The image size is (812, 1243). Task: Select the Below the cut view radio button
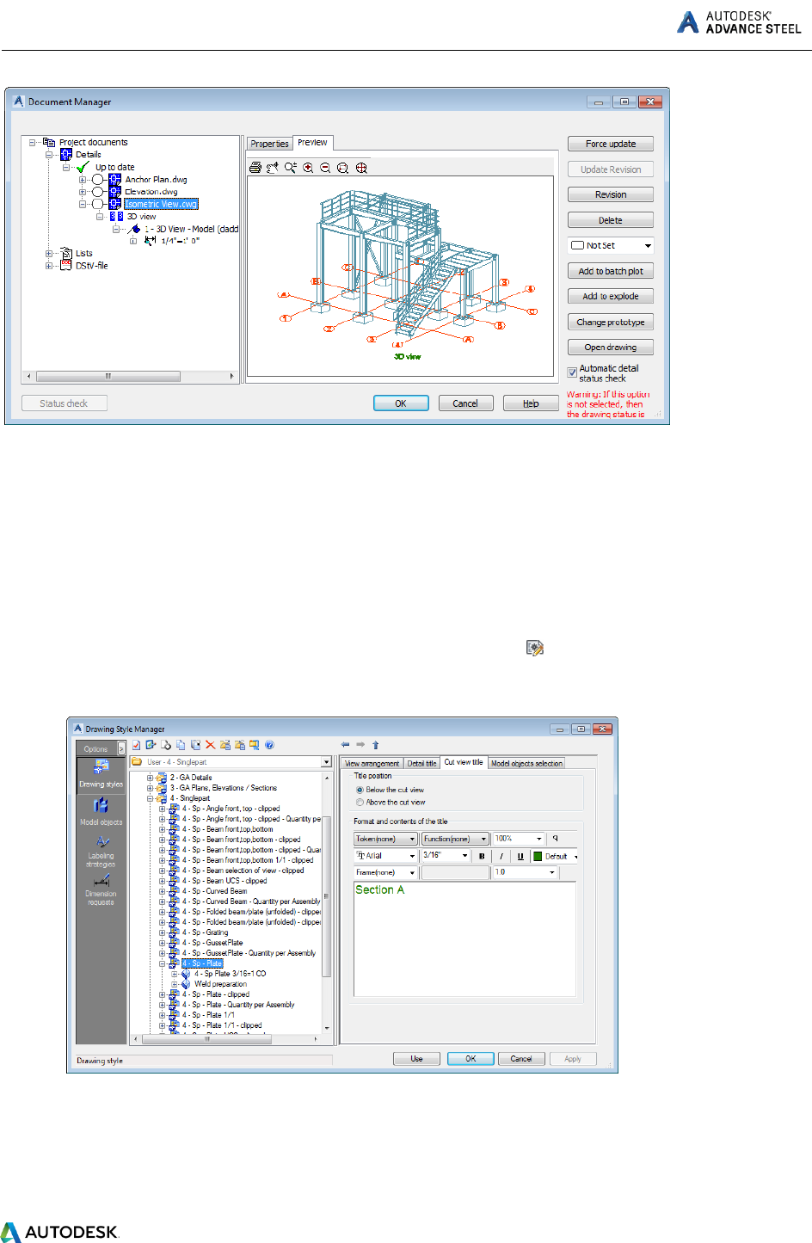click(360, 790)
